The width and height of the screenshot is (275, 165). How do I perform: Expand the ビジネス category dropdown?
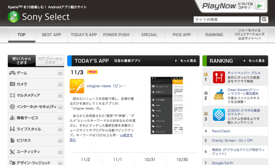click(60, 140)
